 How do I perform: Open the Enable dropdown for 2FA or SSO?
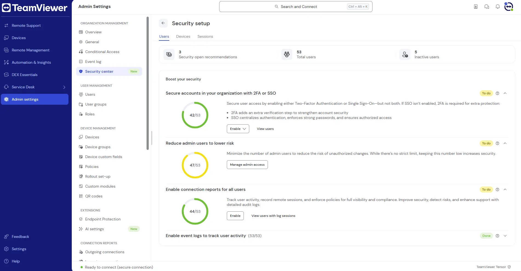coord(238,129)
